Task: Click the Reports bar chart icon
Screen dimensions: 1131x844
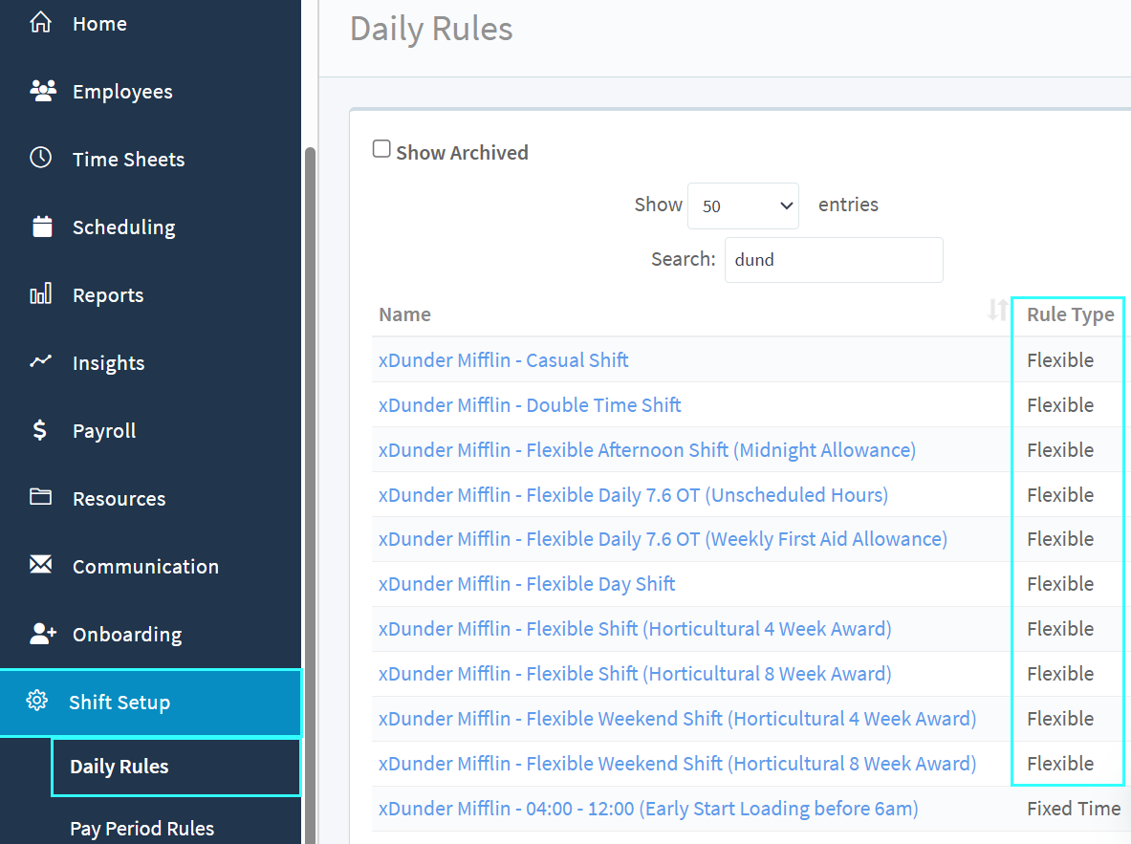Action: (40, 292)
